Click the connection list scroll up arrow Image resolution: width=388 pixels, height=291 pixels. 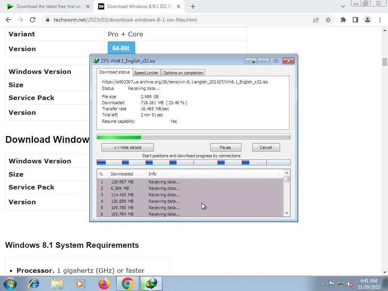pyautogui.click(x=287, y=173)
